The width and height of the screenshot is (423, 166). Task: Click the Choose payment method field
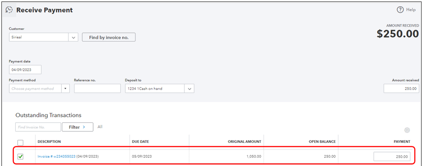(35, 89)
